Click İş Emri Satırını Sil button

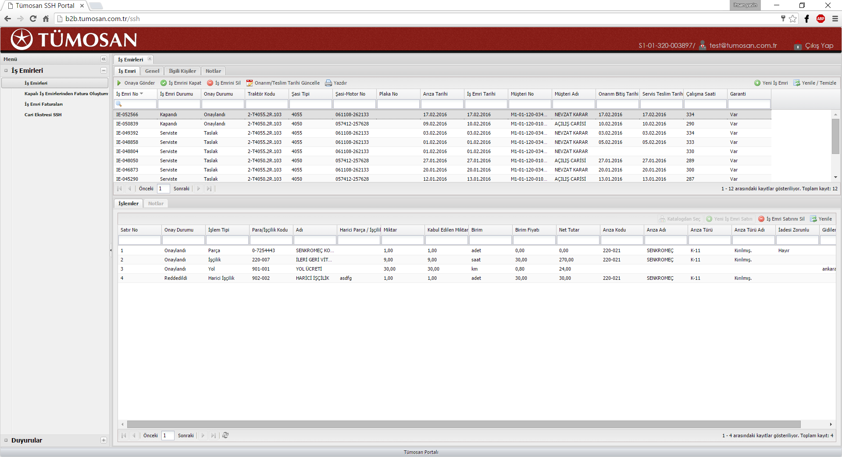pyautogui.click(x=781, y=219)
